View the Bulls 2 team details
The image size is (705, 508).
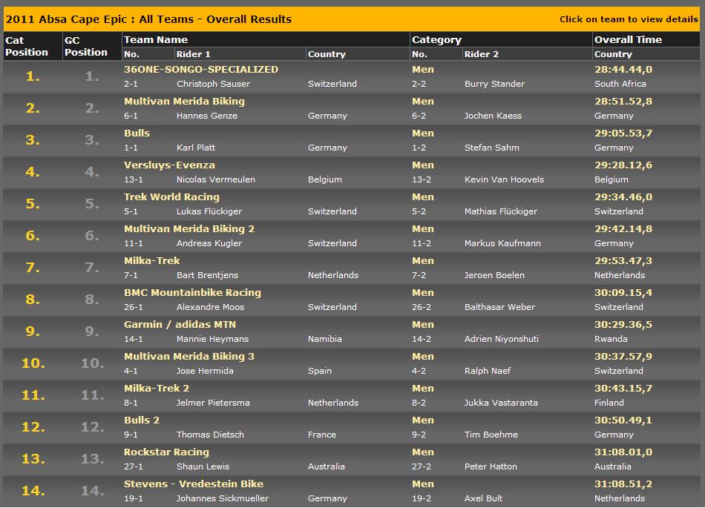click(142, 420)
